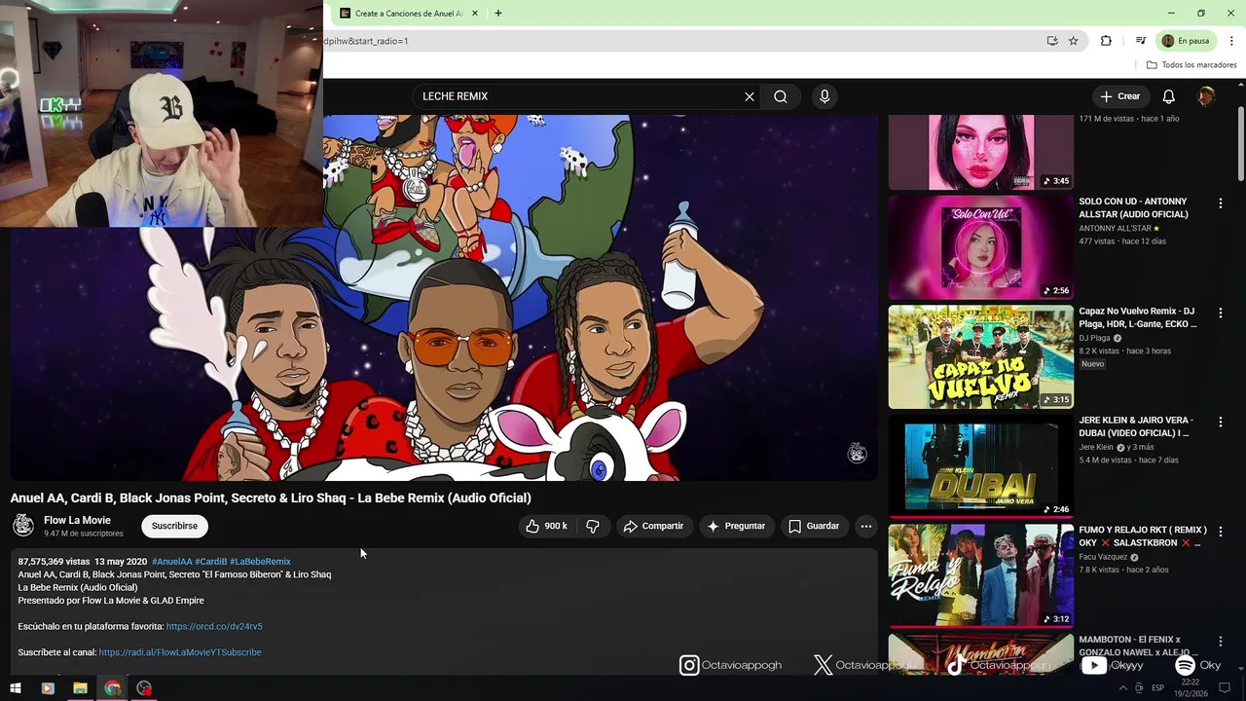The width and height of the screenshot is (1246, 701).
Task: Open media player app in taskbar
Action: [x=48, y=688]
